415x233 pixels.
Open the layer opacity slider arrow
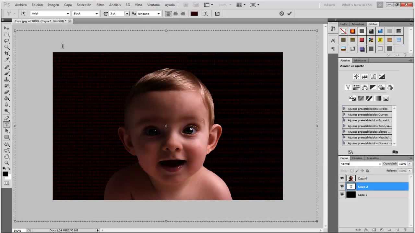pos(410,164)
